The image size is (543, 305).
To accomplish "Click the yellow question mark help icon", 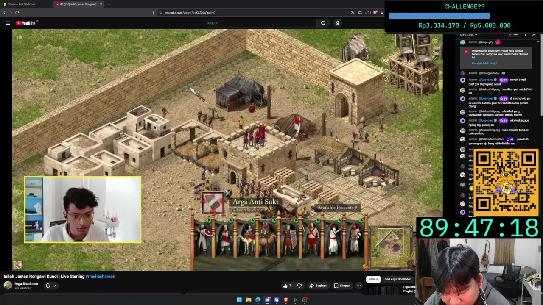I will pos(365,266).
